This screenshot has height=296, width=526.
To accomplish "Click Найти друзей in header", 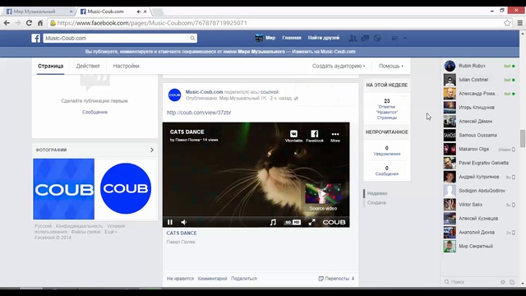I will pos(324,38).
